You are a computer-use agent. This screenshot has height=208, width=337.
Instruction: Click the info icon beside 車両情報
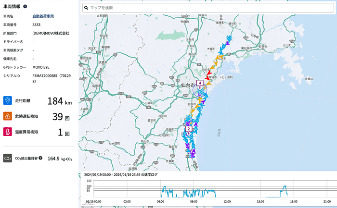point(25,6)
